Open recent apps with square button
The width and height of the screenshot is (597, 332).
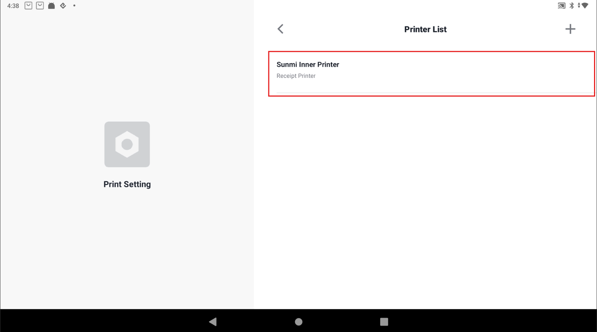pyautogui.click(x=384, y=322)
